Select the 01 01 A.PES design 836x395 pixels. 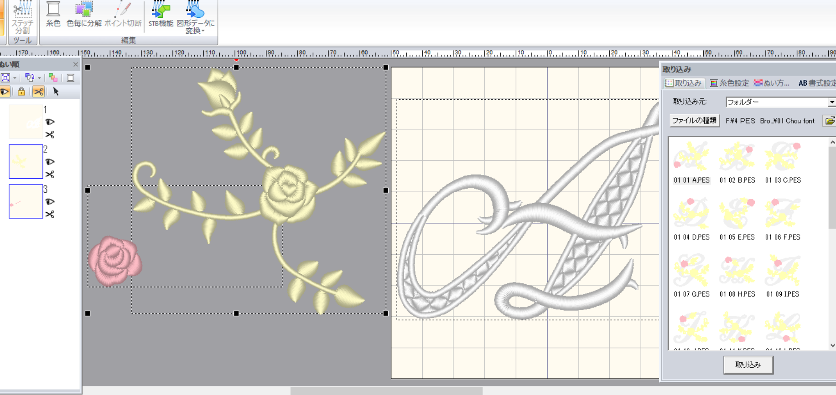(x=691, y=162)
